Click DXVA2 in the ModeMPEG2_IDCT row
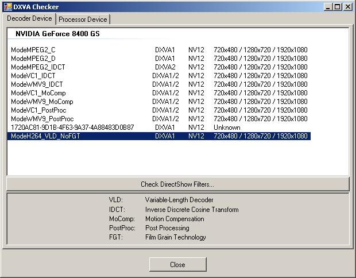Viewport: 356px width, 278px height. click(165, 67)
